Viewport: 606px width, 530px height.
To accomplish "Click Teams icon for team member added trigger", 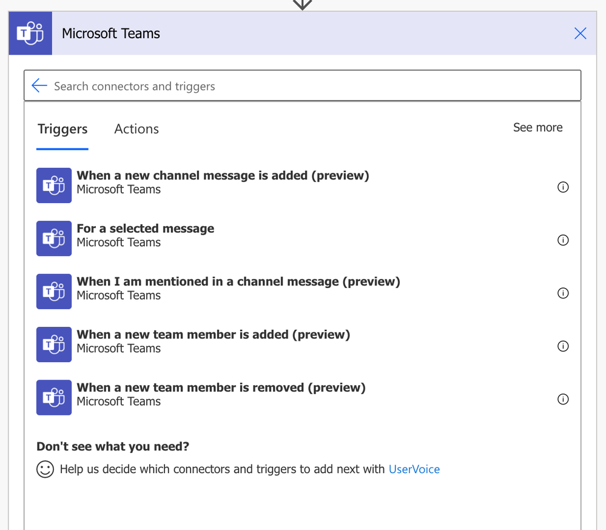I will tap(54, 344).
